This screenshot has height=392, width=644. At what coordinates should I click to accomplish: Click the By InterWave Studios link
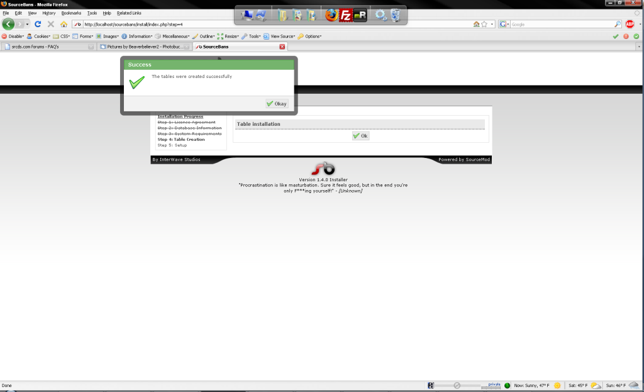point(176,159)
